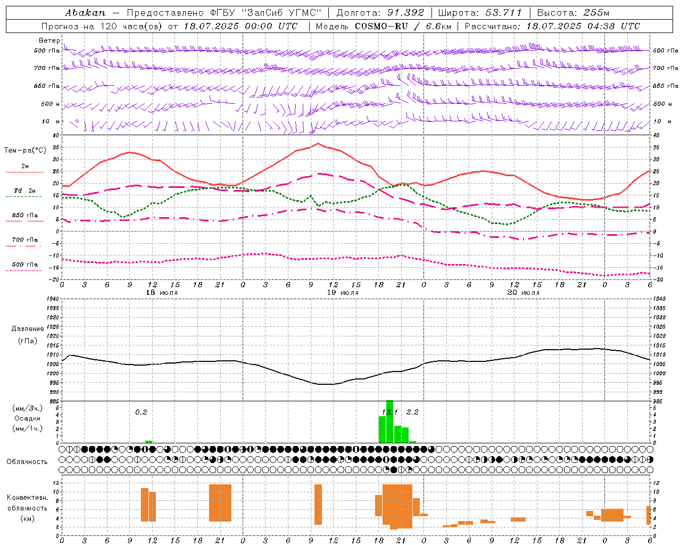
Task: Click the Облачность cloudiness label
Action: [x=27, y=461]
